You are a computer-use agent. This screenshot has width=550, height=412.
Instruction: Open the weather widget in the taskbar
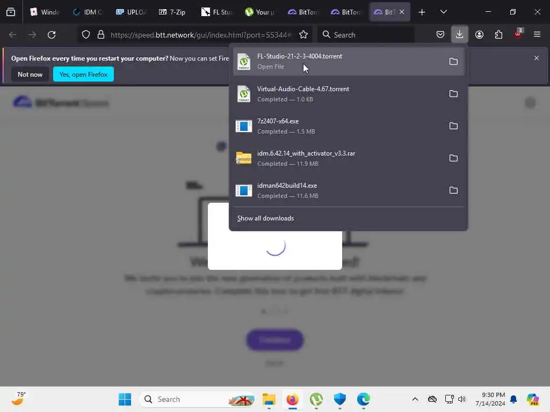click(x=18, y=399)
